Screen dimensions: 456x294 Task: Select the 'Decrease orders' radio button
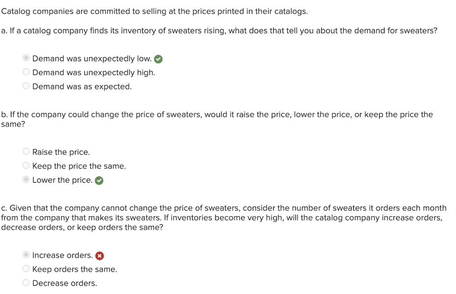[26, 282]
